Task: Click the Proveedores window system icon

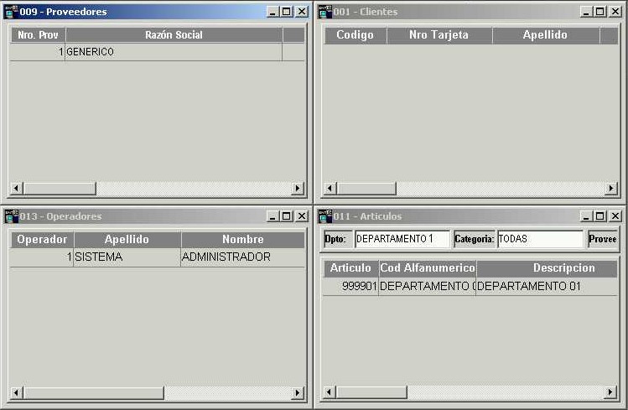Action: point(11,12)
